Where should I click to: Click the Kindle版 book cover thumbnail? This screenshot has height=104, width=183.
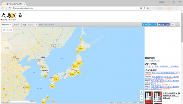tap(158, 96)
